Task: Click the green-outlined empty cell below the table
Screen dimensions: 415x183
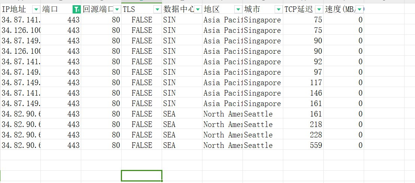Action: pos(141,176)
